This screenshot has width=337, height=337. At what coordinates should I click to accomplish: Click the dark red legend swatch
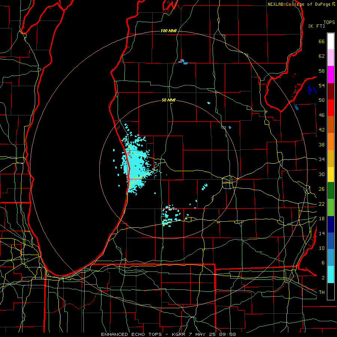[331, 91]
